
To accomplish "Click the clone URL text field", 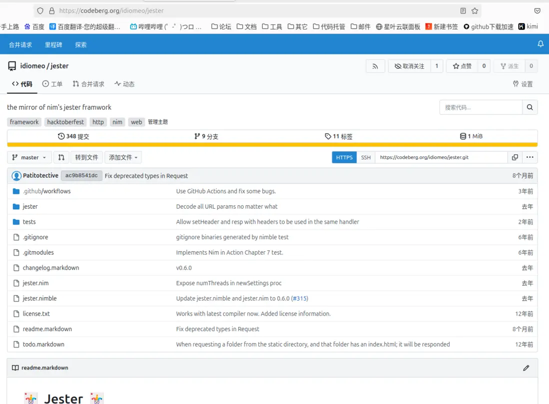I will [441, 157].
